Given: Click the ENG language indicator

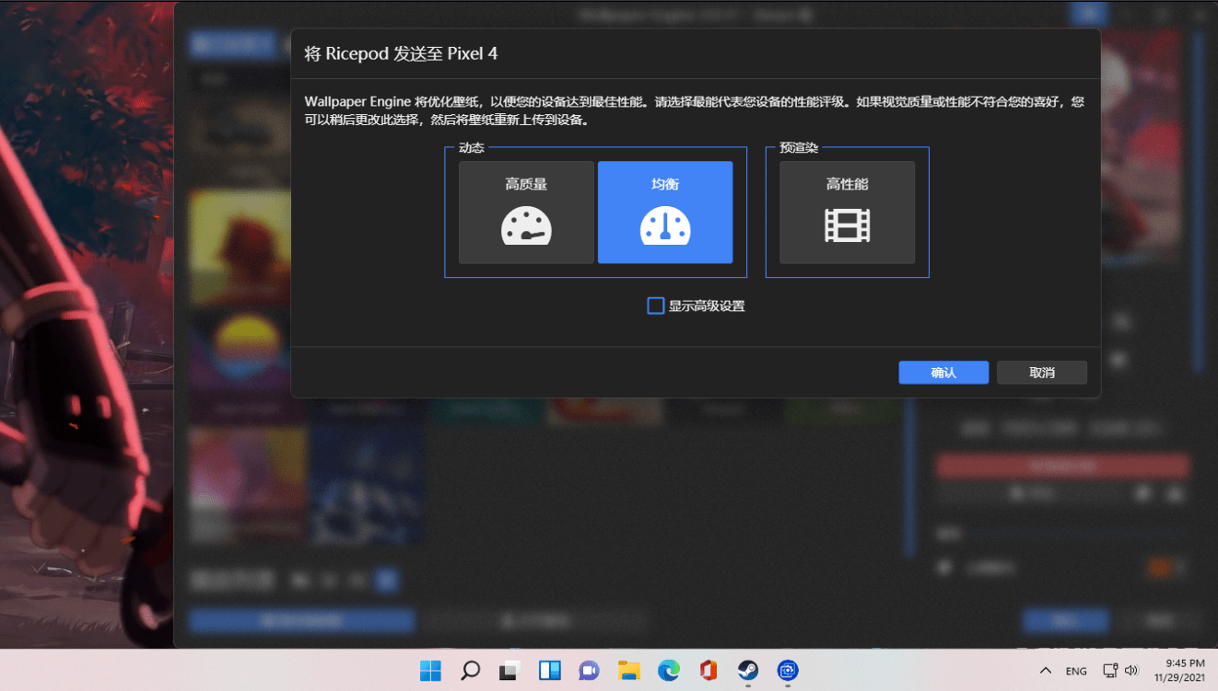Looking at the screenshot, I should [1076, 672].
